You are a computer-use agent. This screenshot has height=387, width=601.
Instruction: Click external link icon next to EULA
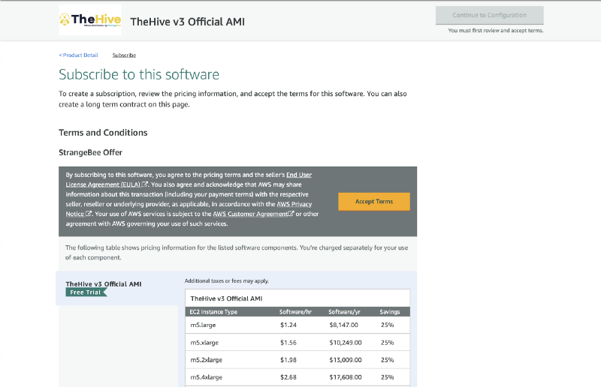[x=146, y=184]
